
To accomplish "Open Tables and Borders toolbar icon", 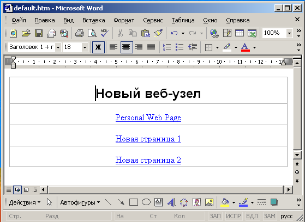I will (227, 33).
